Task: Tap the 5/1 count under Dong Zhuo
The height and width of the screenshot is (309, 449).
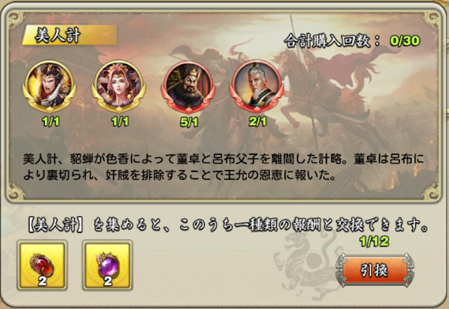Action: point(189,122)
